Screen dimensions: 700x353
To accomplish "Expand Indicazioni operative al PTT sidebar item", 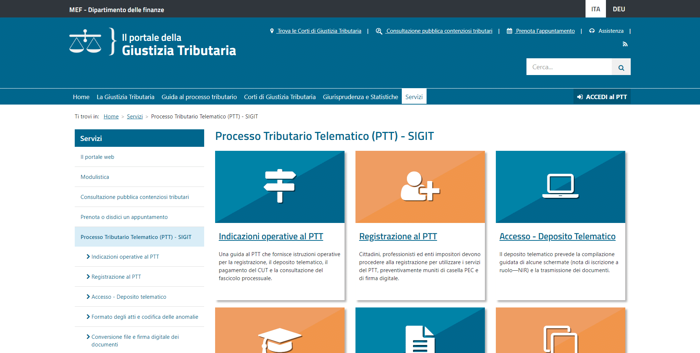I will (x=125, y=257).
